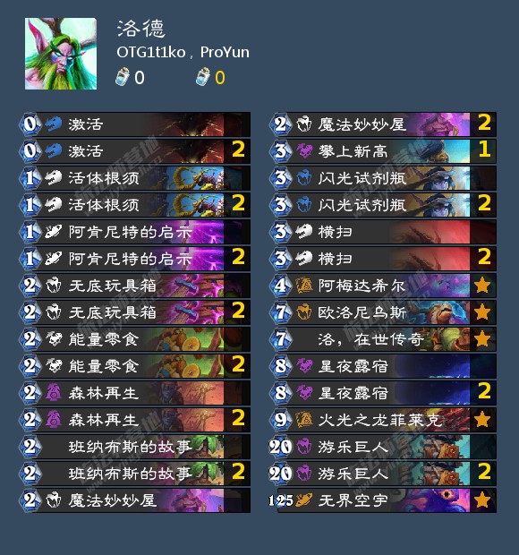This screenshot has width=519, height=555.
Task: Click the white-numbered dust jar icon
Action: [x=123, y=77]
